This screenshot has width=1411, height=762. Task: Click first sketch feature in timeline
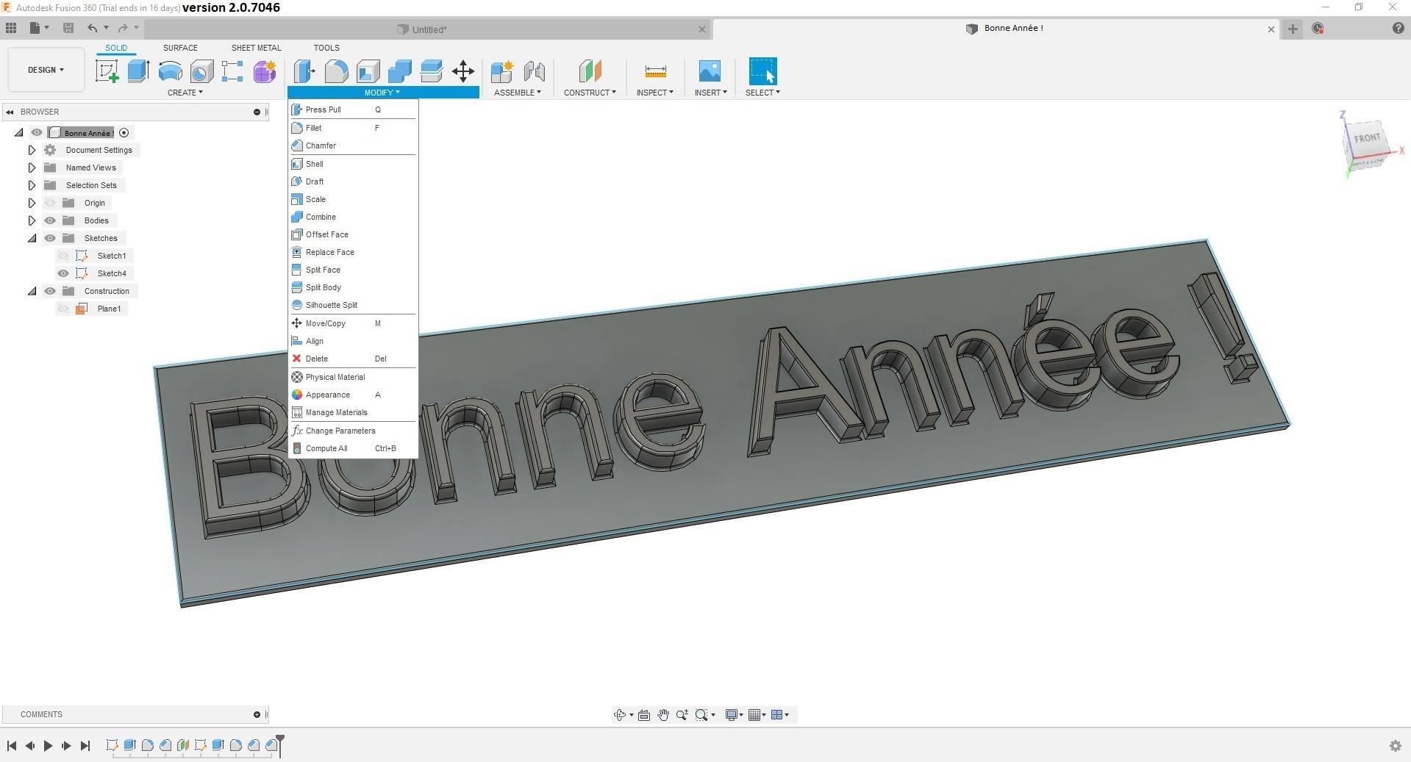click(112, 745)
